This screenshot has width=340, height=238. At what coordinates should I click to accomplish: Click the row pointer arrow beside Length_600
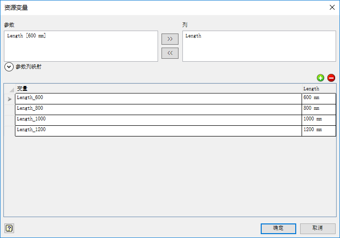10,99
